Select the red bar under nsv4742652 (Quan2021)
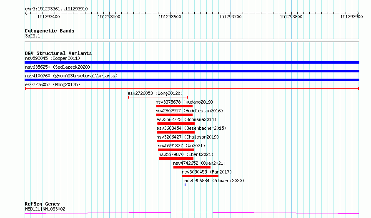371x218 pixels. [192, 167]
